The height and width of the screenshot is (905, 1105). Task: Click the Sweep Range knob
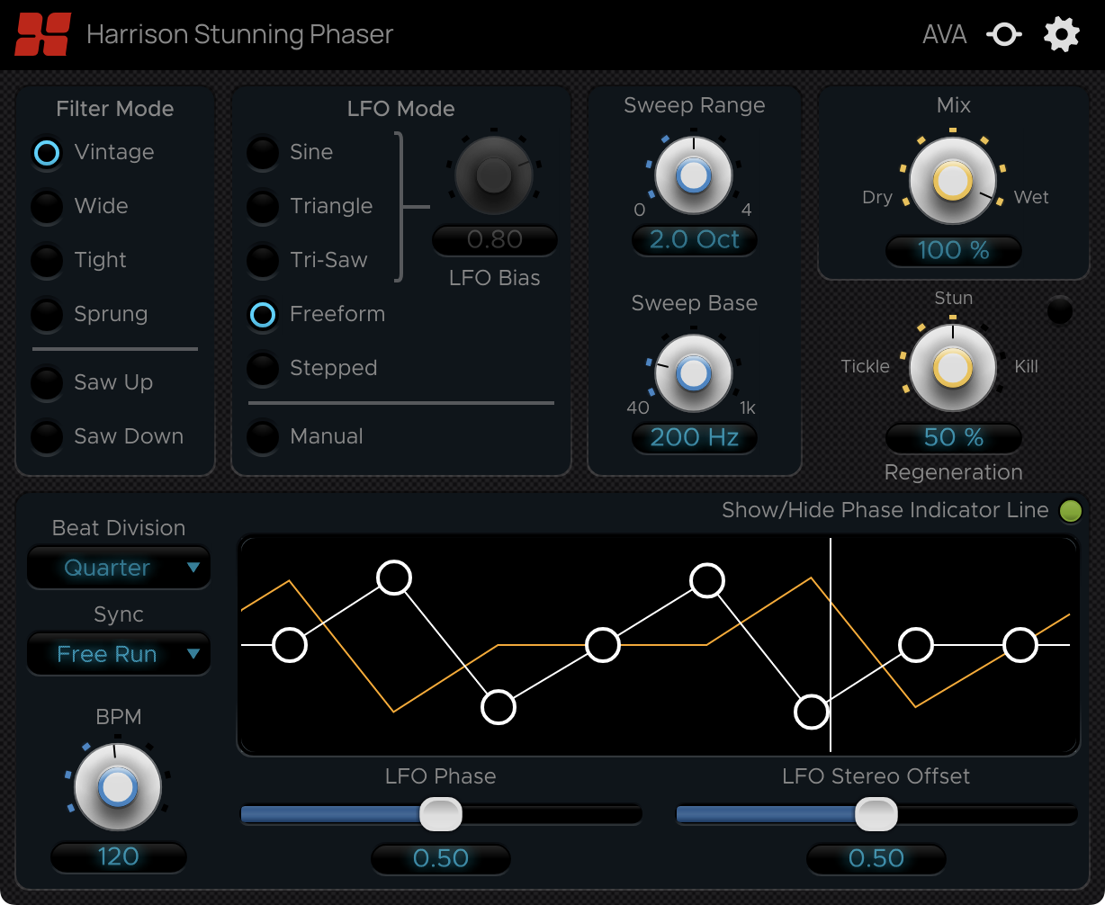[693, 175]
